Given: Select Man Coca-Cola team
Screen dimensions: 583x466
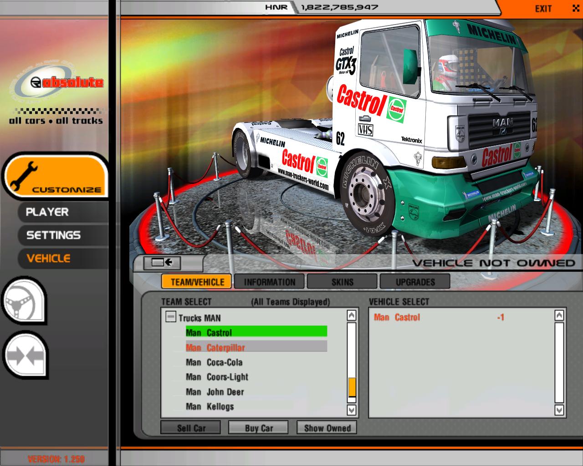Looking at the screenshot, I should click(x=214, y=363).
